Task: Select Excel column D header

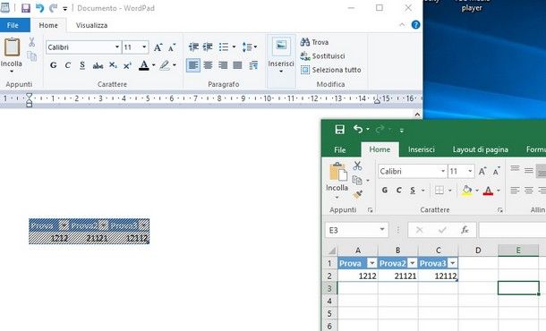Action: click(478, 250)
